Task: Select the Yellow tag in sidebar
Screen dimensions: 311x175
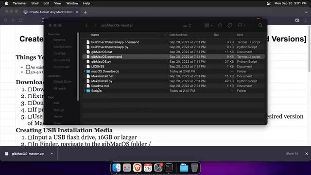Action: [x=58, y=117]
